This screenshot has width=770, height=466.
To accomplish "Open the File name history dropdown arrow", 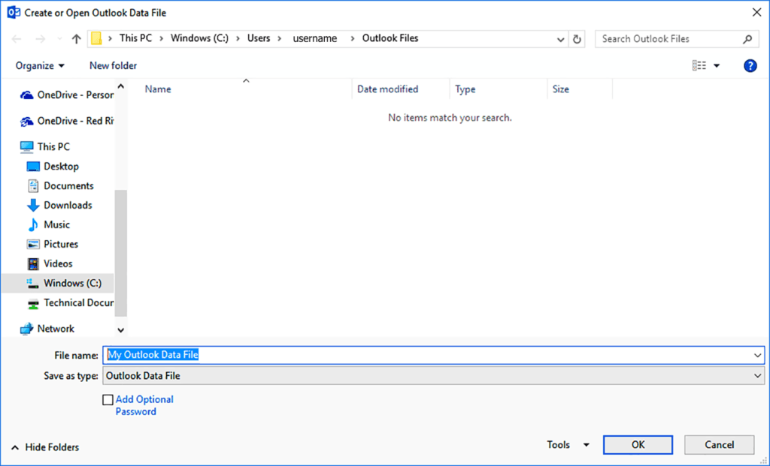I will click(757, 355).
